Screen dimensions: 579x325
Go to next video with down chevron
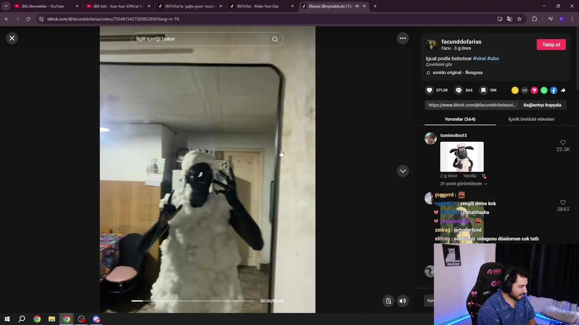pos(403,171)
